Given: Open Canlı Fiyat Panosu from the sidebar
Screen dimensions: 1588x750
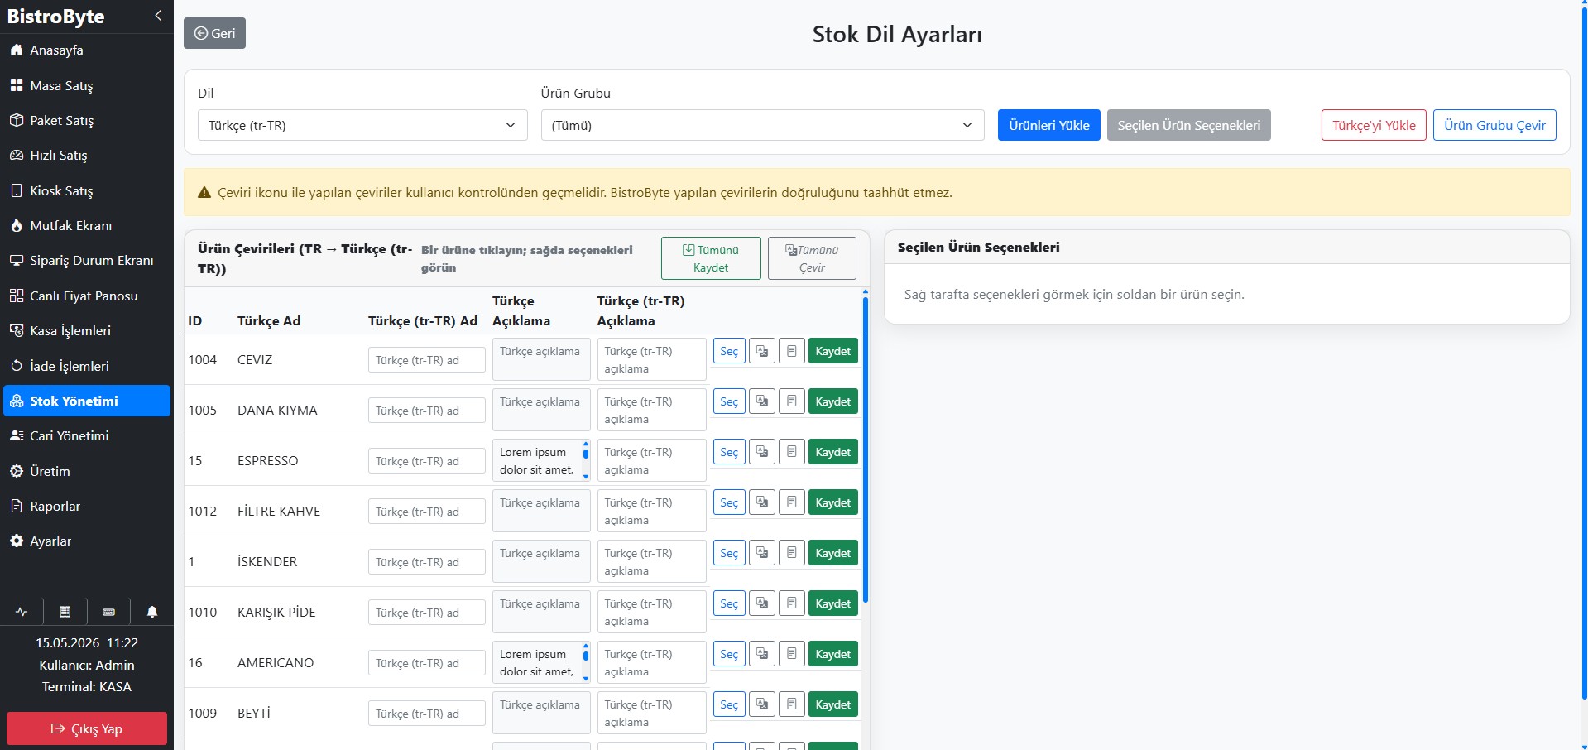Looking at the screenshot, I should [87, 296].
